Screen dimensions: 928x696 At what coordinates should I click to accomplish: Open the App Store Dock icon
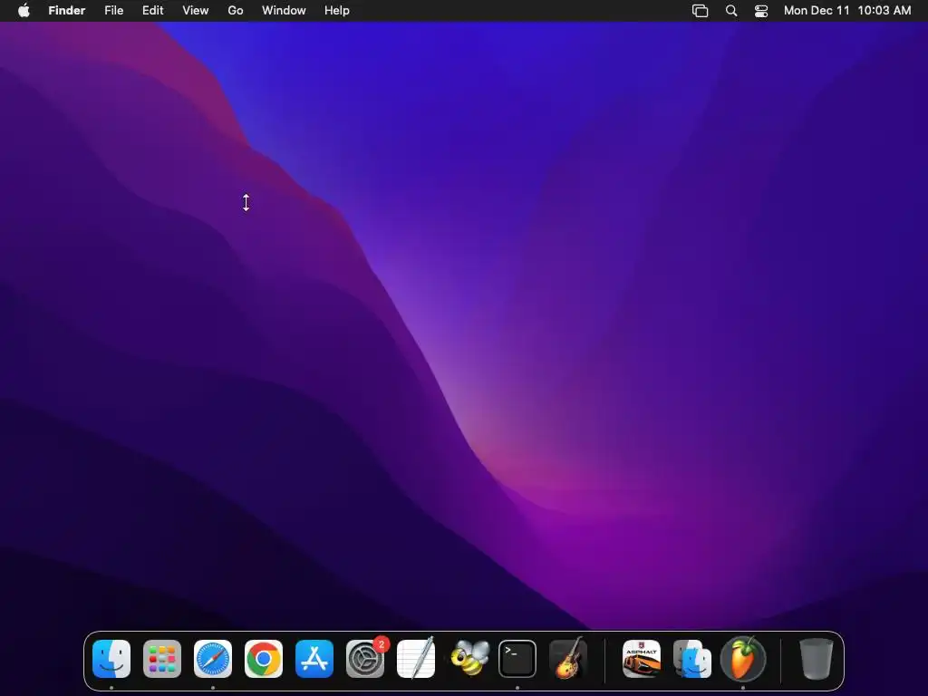(x=314, y=659)
